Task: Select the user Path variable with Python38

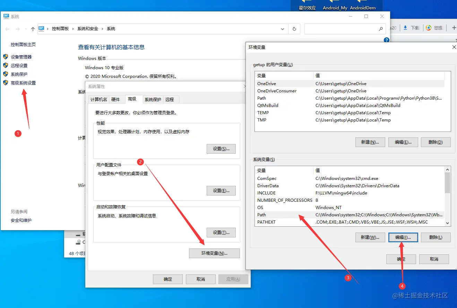Action: pyautogui.click(x=350, y=98)
